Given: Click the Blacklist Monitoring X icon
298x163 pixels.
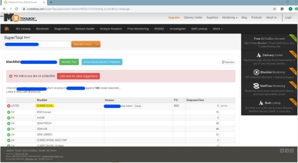Looking at the screenshot, I should coord(256,72).
